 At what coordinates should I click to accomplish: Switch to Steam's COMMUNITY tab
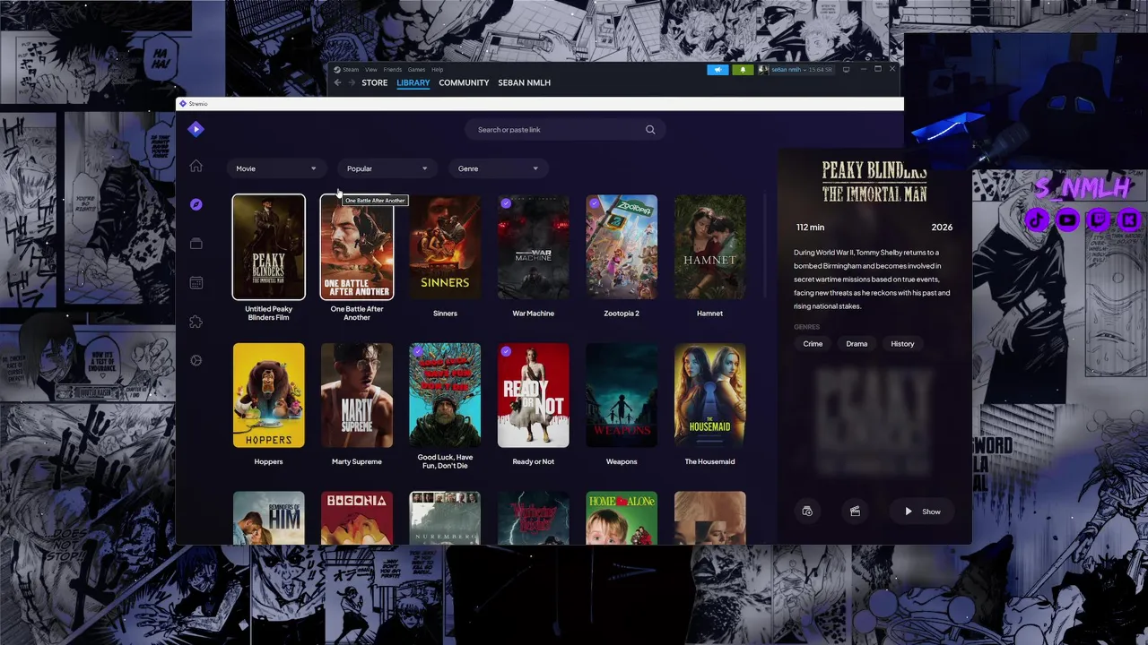tap(464, 82)
